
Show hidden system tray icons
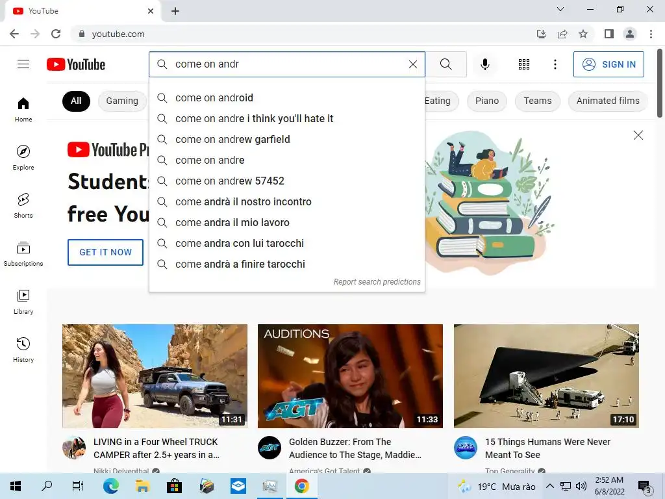coord(549,486)
